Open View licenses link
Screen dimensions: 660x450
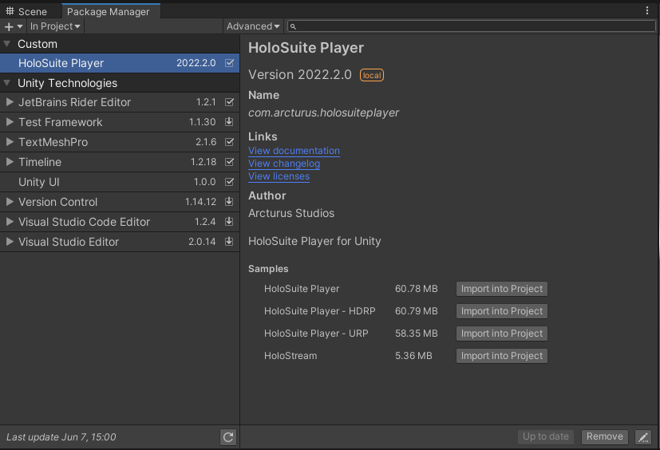point(279,176)
